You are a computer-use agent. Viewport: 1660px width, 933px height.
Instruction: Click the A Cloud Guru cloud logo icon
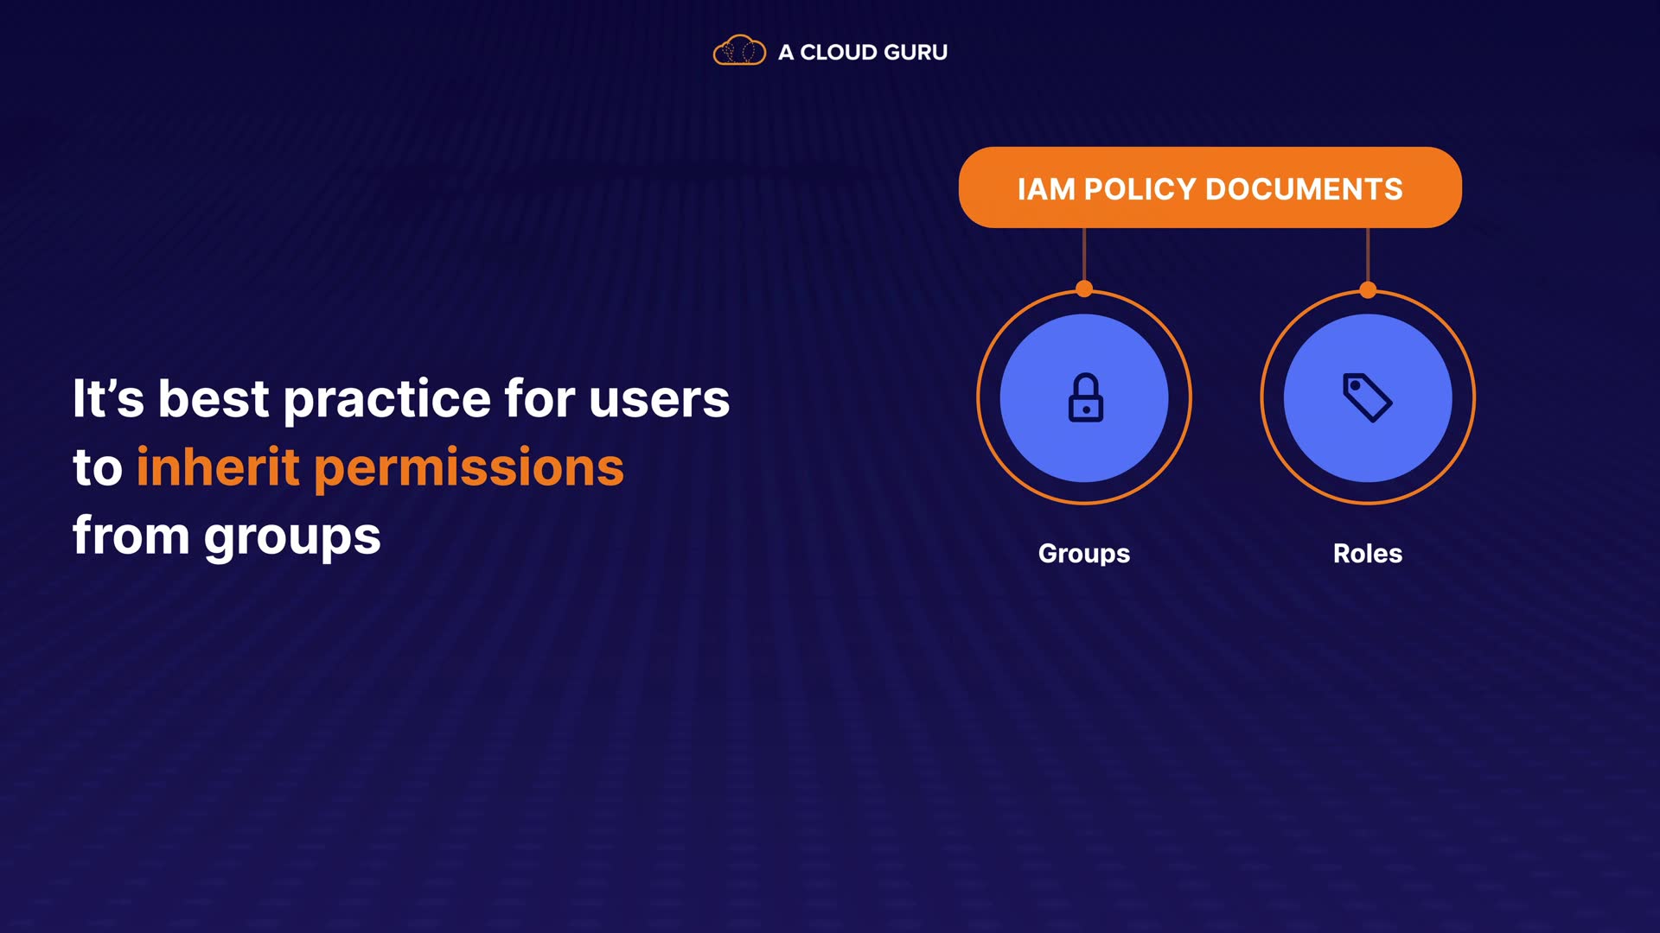tap(738, 51)
